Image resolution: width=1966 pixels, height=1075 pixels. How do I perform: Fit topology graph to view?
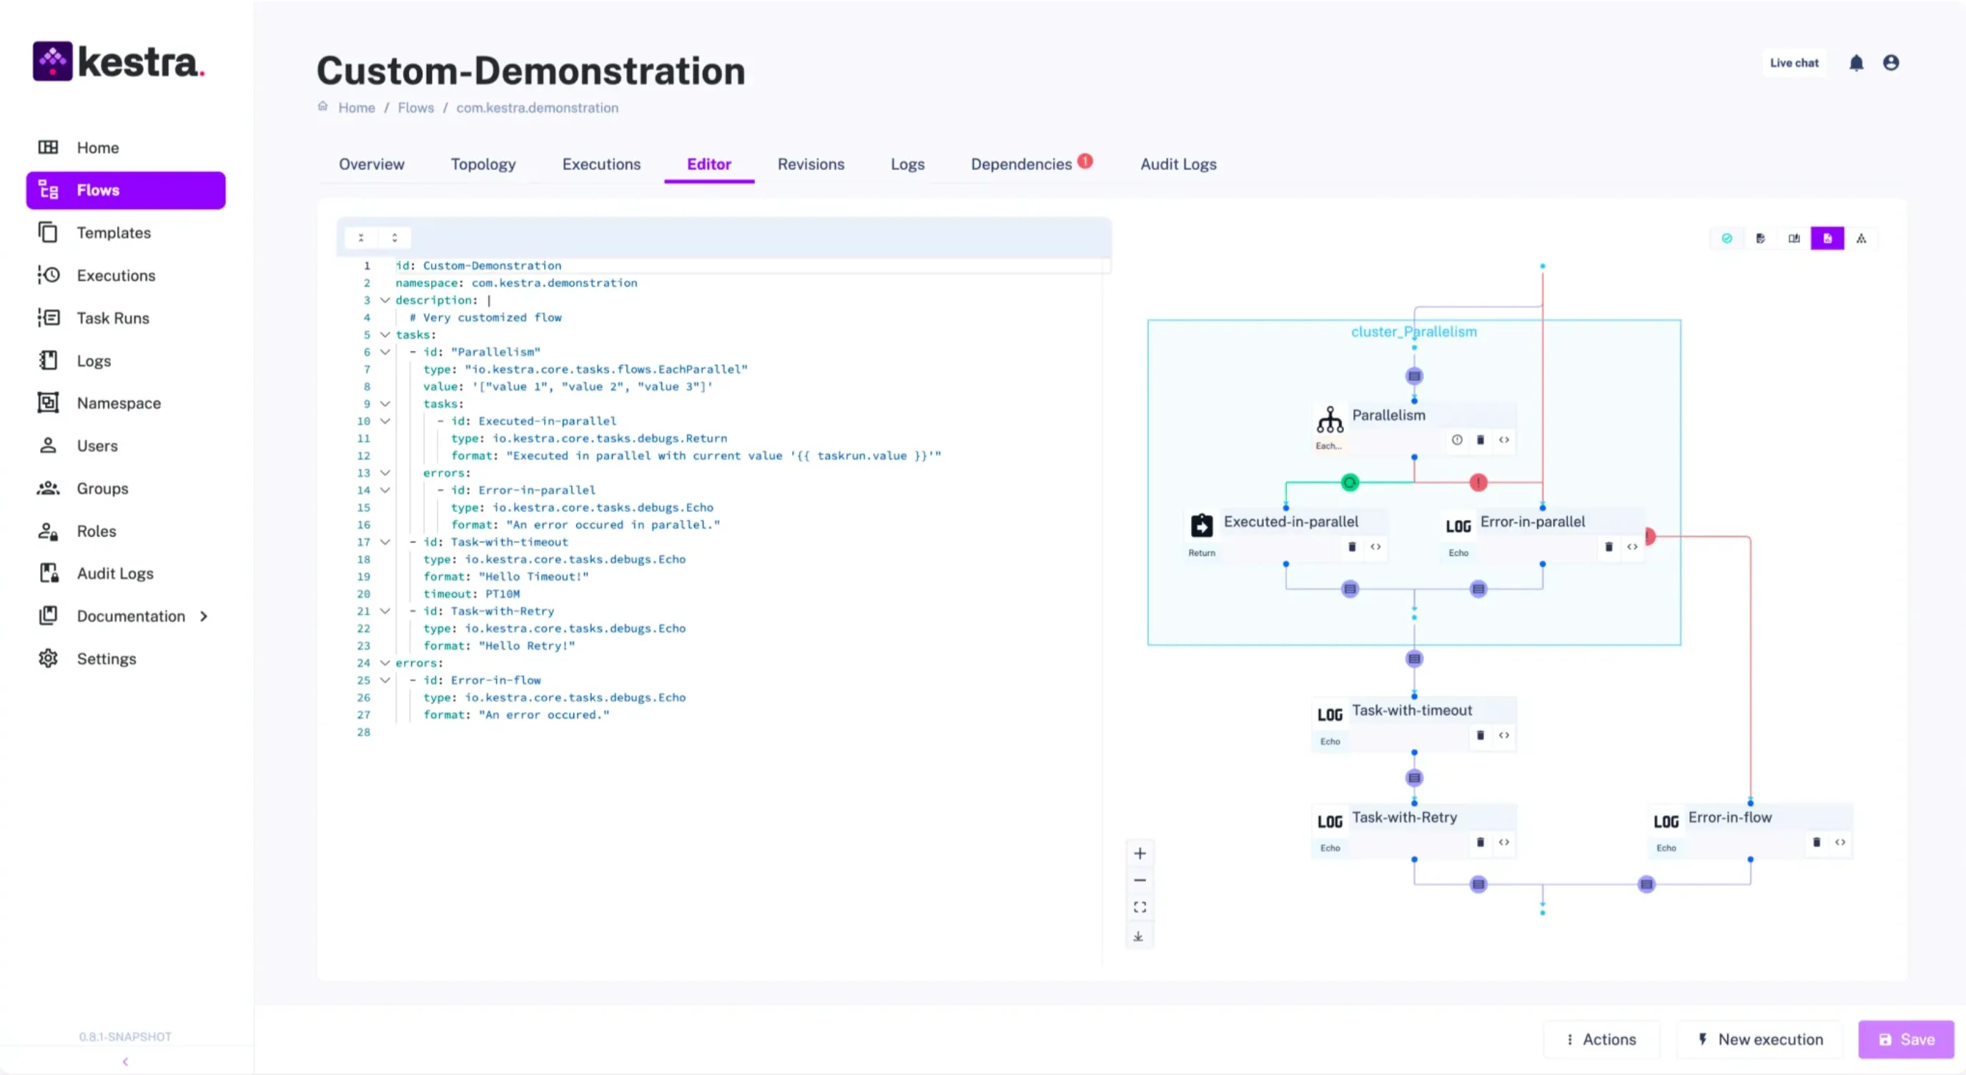pos(1140,908)
